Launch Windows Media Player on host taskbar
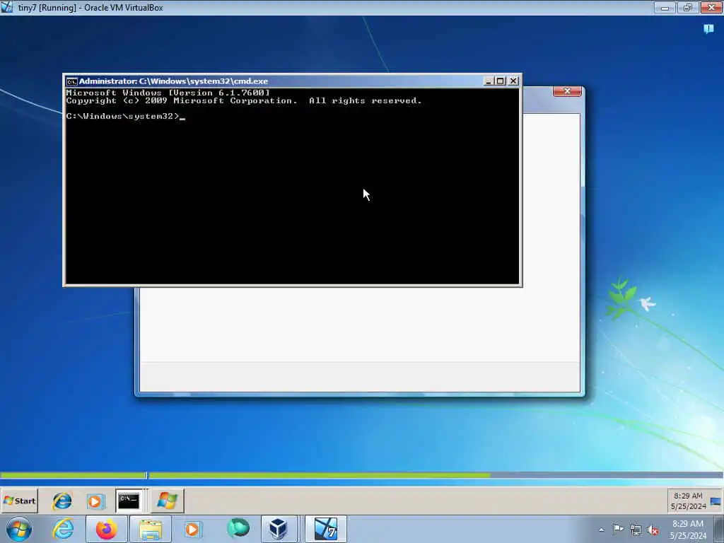 tap(192, 529)
